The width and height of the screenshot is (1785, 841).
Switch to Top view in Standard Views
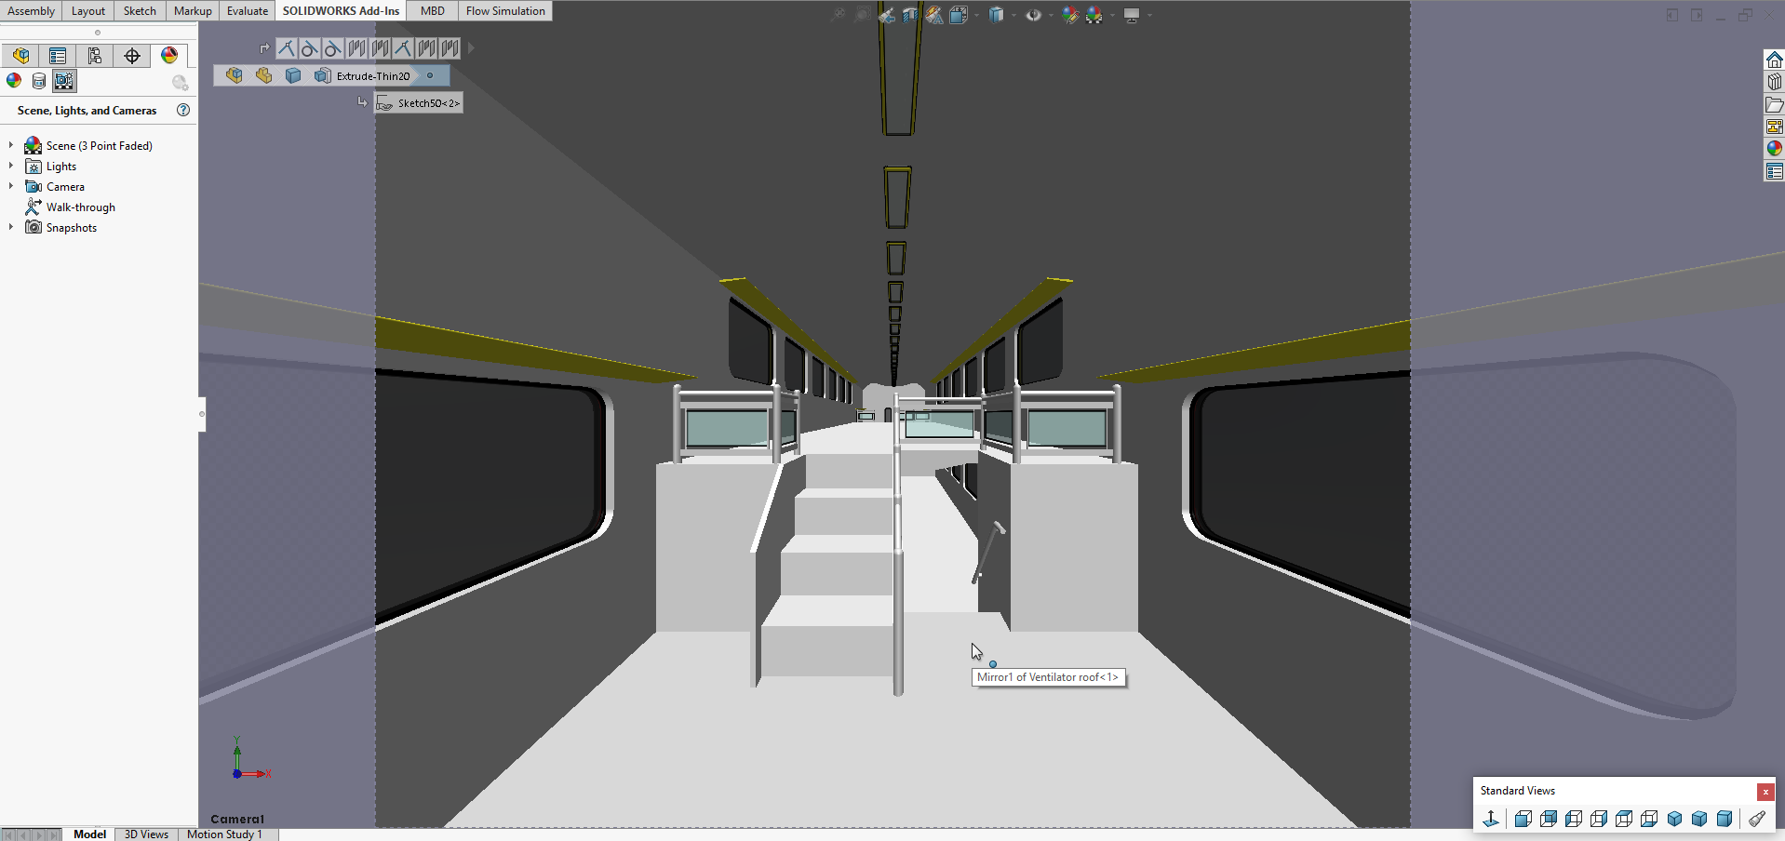tap(1624, 819)
